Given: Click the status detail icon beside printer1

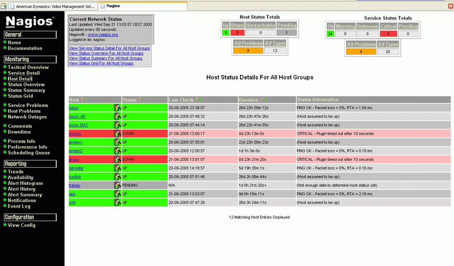Looking at the screenshot, I should [117, 142].
